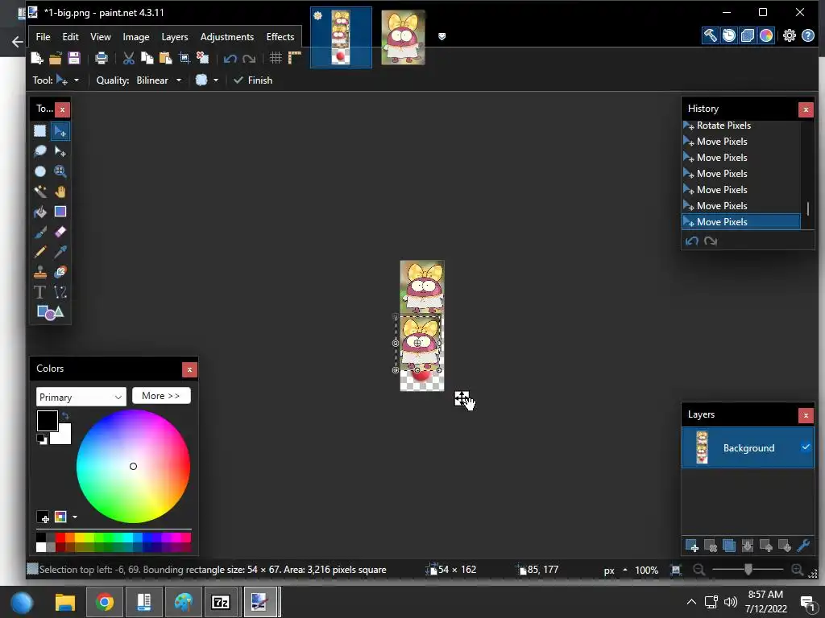Click the Deselect icon in toolbar
The width and height of the screenshot is (825, 618).
pyautogui.click(x=202, y=58)
